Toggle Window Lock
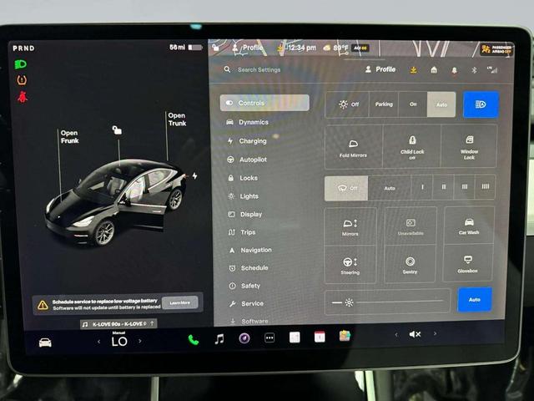 coord(469,147)
